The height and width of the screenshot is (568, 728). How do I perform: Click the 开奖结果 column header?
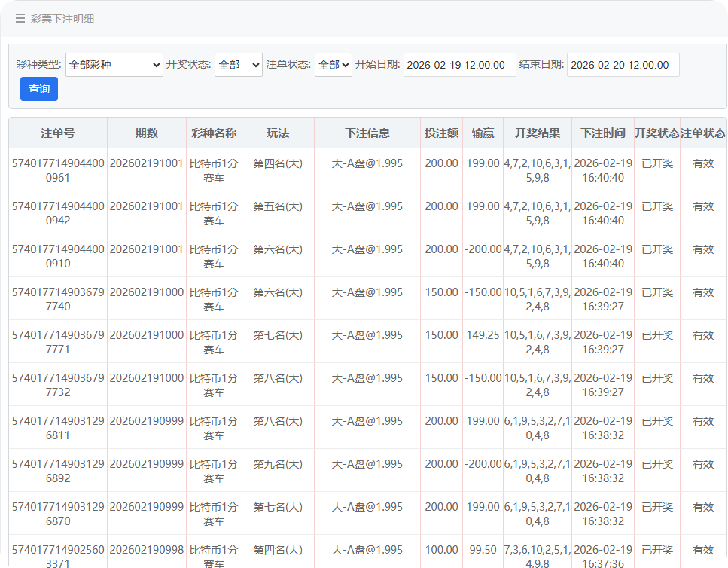coord(537,133)
